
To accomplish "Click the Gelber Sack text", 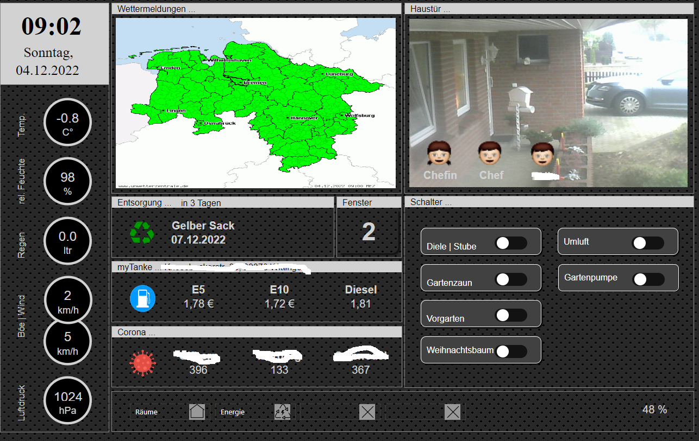I will click(203, 226).
